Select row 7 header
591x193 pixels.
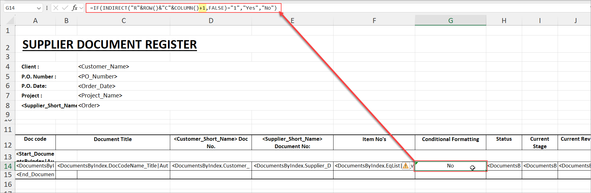(x=7, y=96)
